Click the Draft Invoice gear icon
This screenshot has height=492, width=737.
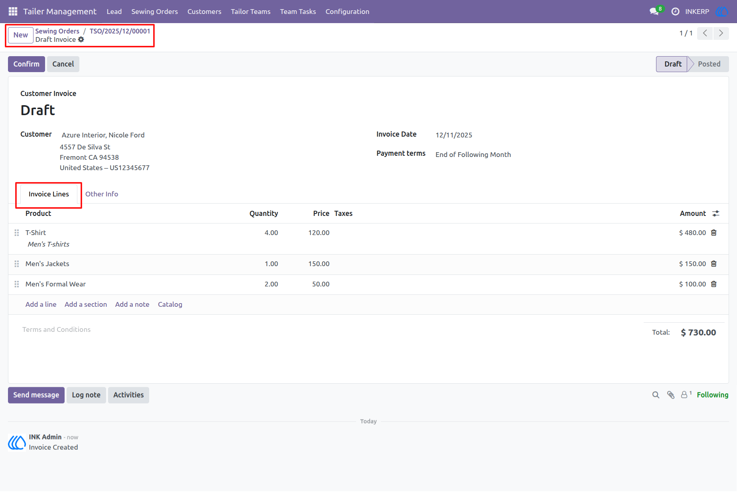(x=81, y=39)
